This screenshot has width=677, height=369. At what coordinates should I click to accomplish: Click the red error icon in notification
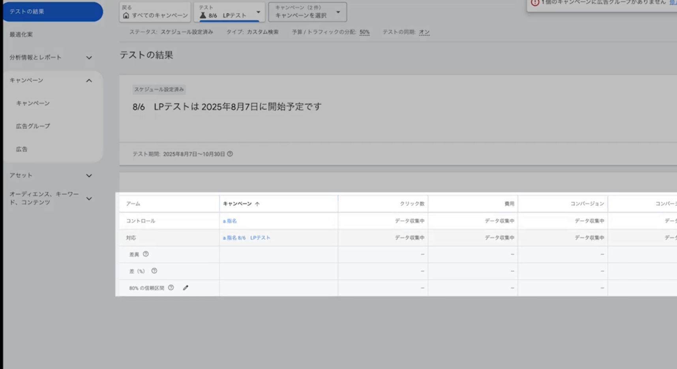535,3
